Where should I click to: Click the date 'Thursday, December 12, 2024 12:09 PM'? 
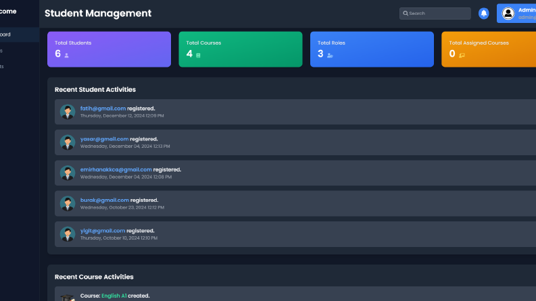point(122,115)
